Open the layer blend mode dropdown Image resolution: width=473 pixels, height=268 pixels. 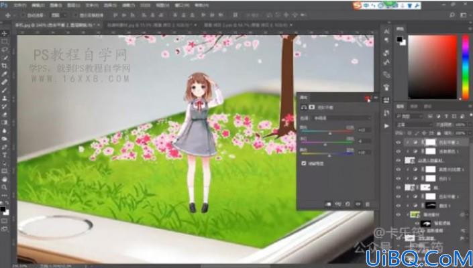[414, 125]
